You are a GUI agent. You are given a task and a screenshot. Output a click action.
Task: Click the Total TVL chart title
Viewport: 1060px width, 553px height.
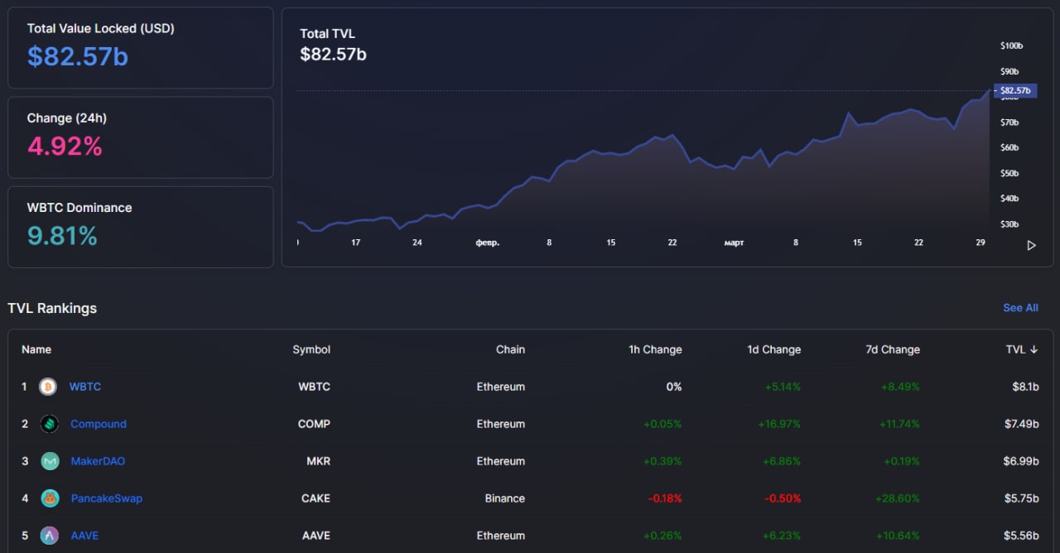point(327,34)
